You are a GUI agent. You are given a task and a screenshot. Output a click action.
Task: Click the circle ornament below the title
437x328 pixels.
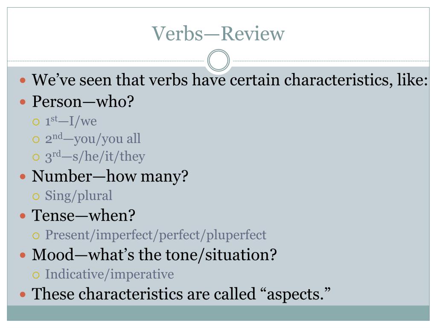click(218, 60)
